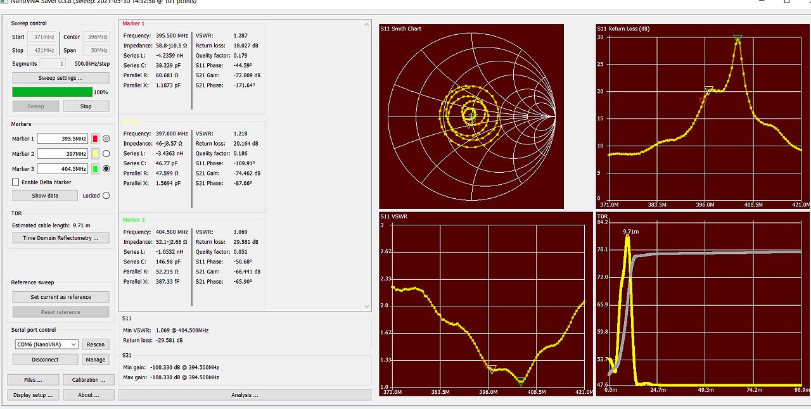Click the sweep Start frequency field
This screenshot has height=409, width=811.
(x=42, y=37)
